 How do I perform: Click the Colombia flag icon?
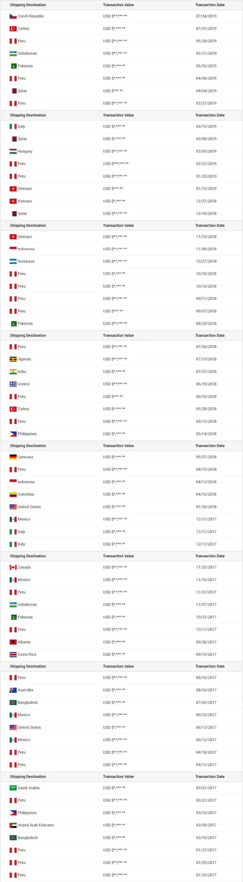pyautogui.click(x=13, y=495)
